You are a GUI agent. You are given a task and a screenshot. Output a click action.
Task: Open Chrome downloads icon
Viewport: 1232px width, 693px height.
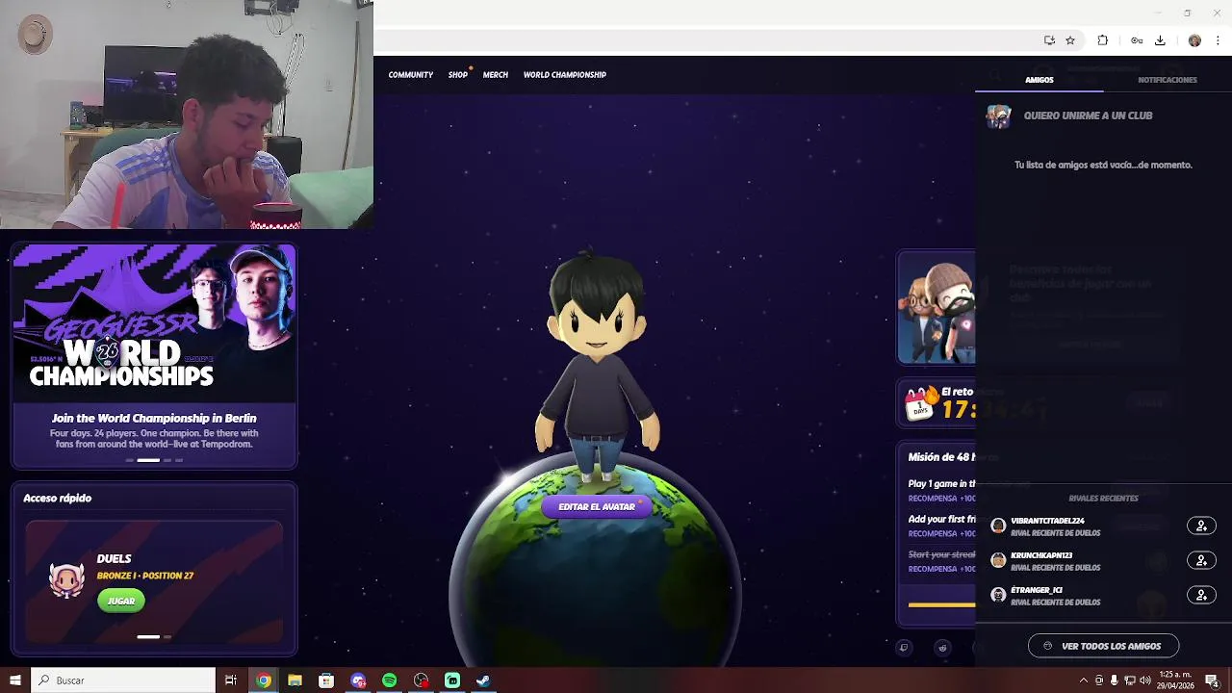pyautogui.click(x=1160, y=40)
